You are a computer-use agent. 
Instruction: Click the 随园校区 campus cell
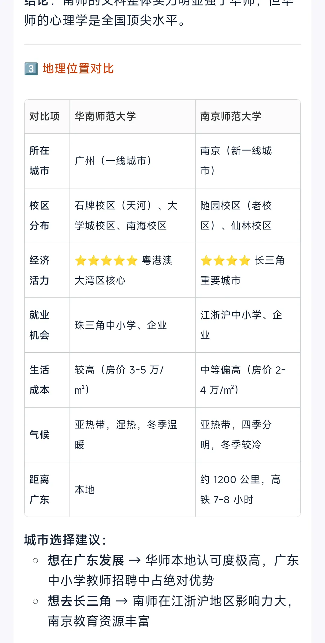(x=248, y=216)
